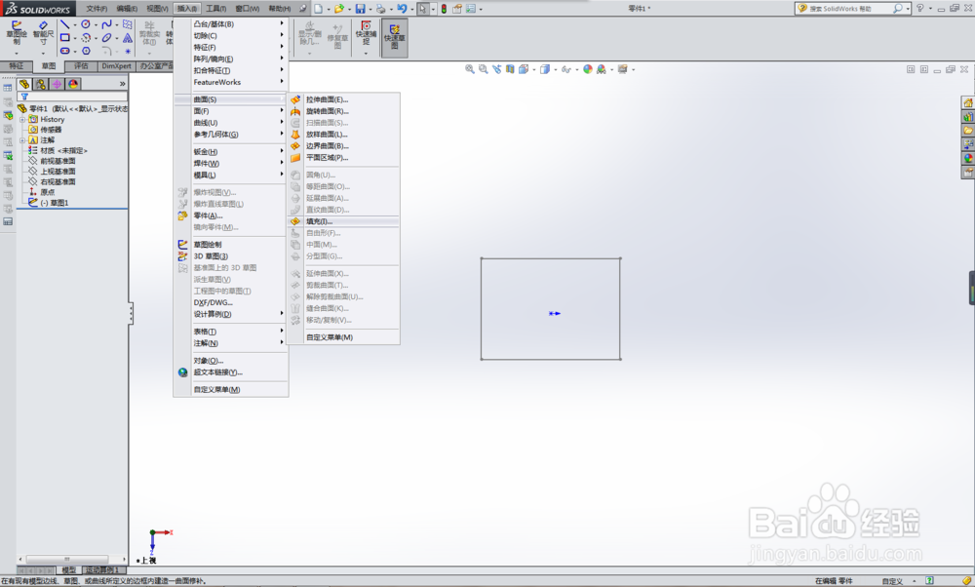The height and width of the screenshot is (587, 975).
Task: Open dropdown under 草图绘制 button
Action: coord(17,53)
